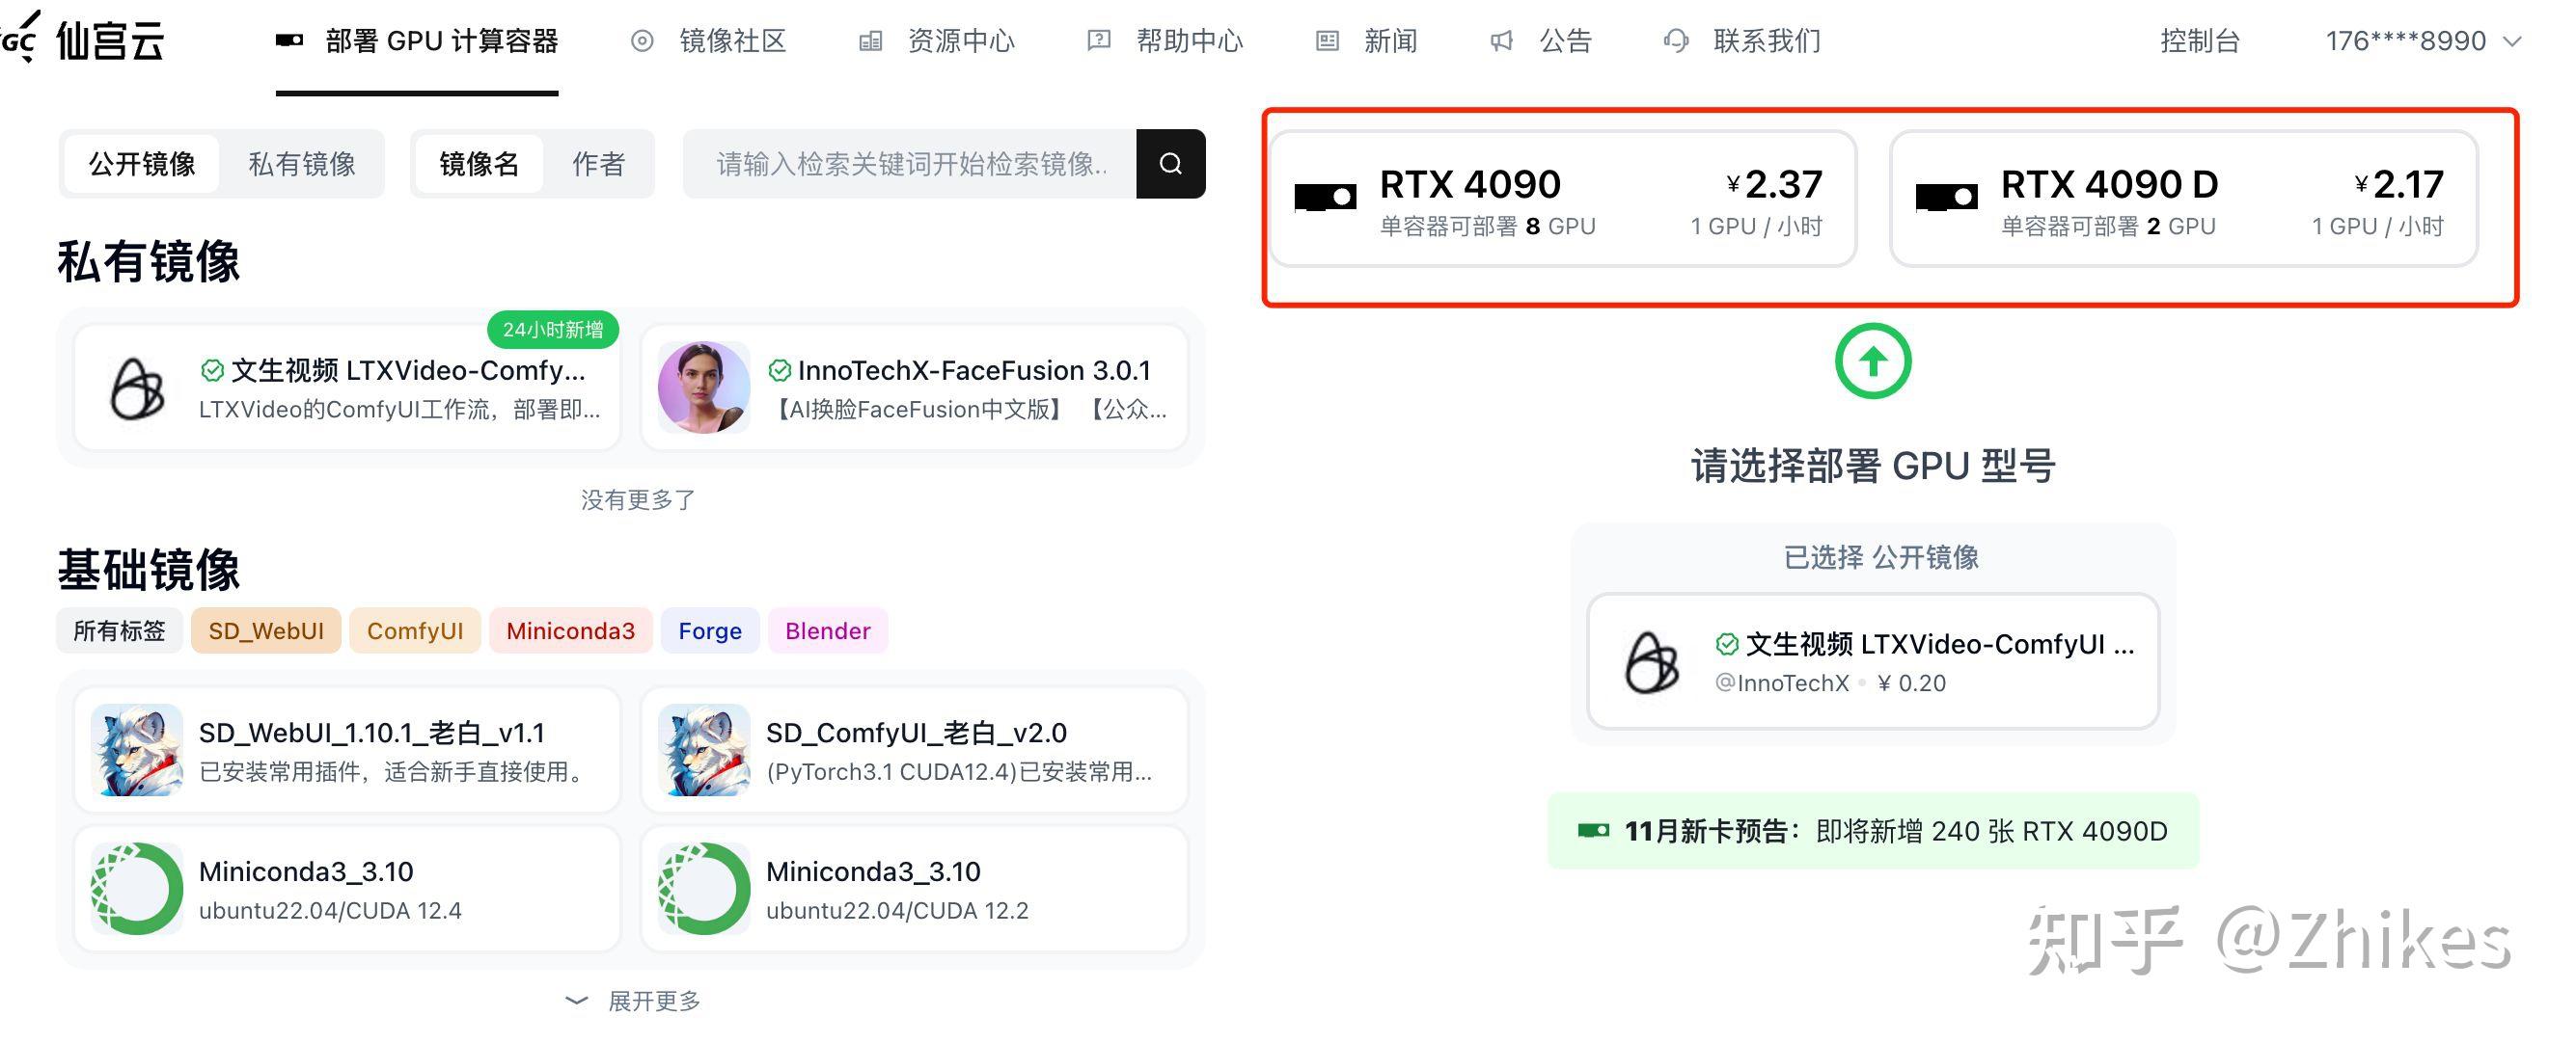Click the search magnifier button

click(x=1171, y=163)
